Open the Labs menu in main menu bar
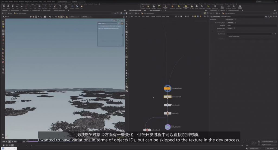The image size is (278, 150). 44,2
